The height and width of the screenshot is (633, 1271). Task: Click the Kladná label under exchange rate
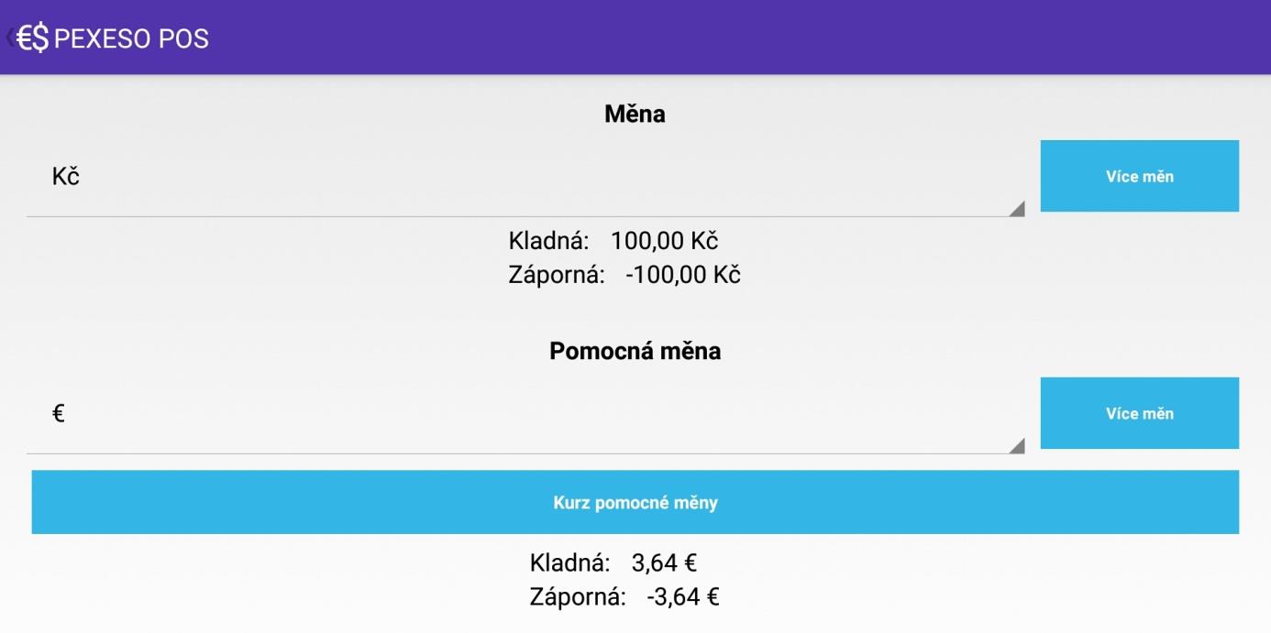pos(569,563)
